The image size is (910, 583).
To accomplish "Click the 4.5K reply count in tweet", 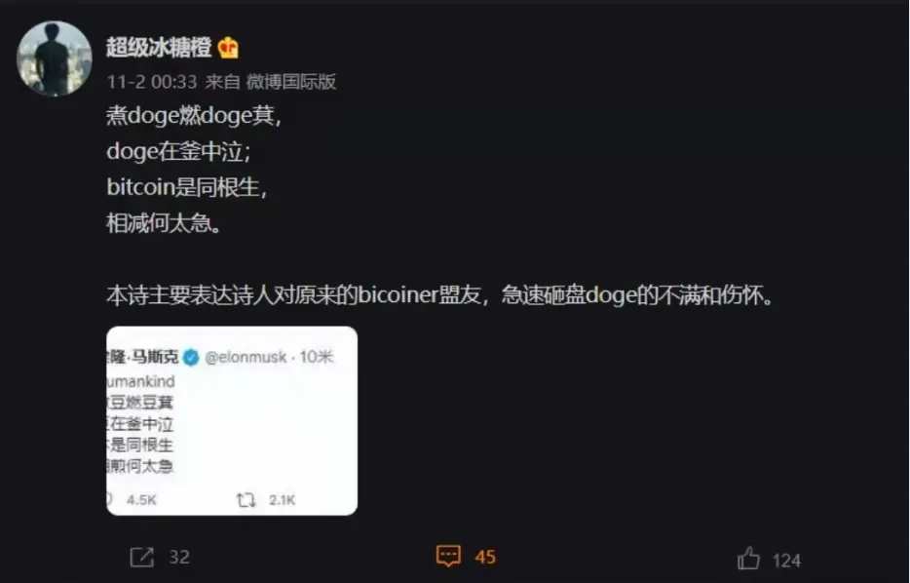I will point(141,500).
